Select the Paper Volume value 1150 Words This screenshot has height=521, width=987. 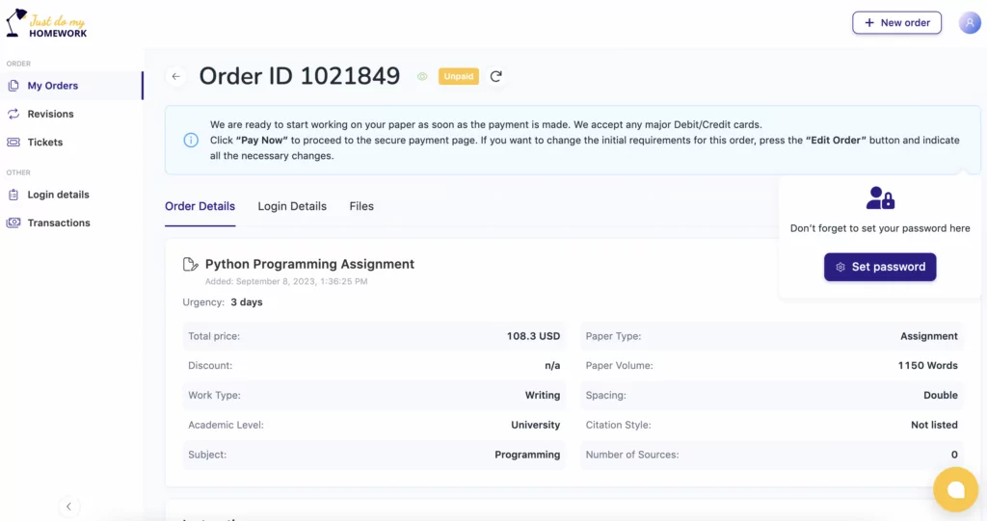(x=927, y=366)
